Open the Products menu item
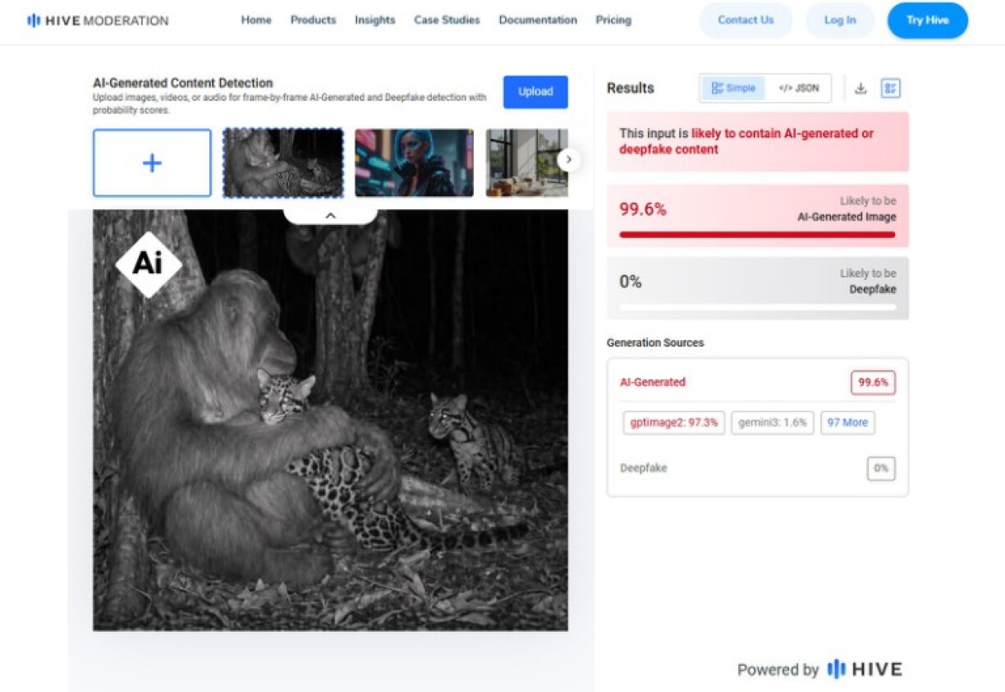The height and width of the screenshot is (692, 1005). pos(313,20)
